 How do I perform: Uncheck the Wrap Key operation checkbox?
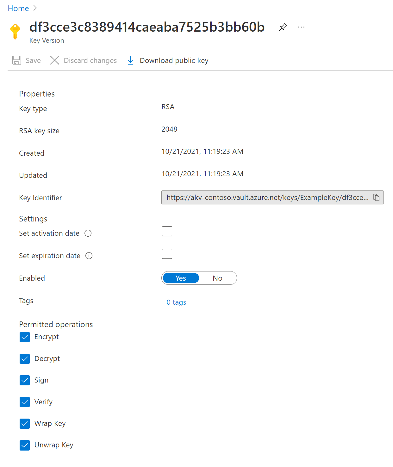25,423
